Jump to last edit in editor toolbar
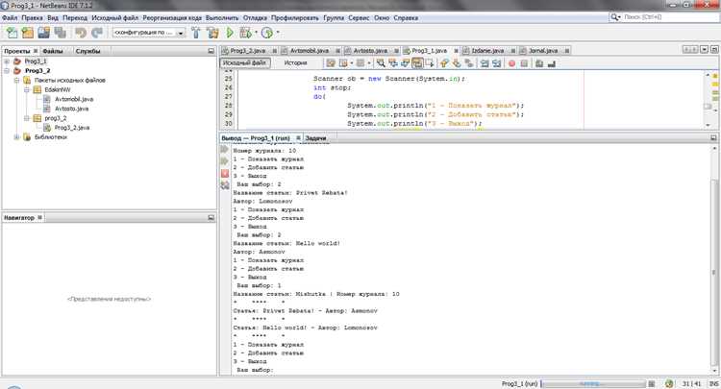The image size is (721, 389). click(331, 63)
